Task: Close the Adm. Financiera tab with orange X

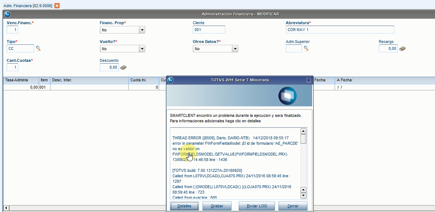Action: pyautogui.click(x=57, y=5)
